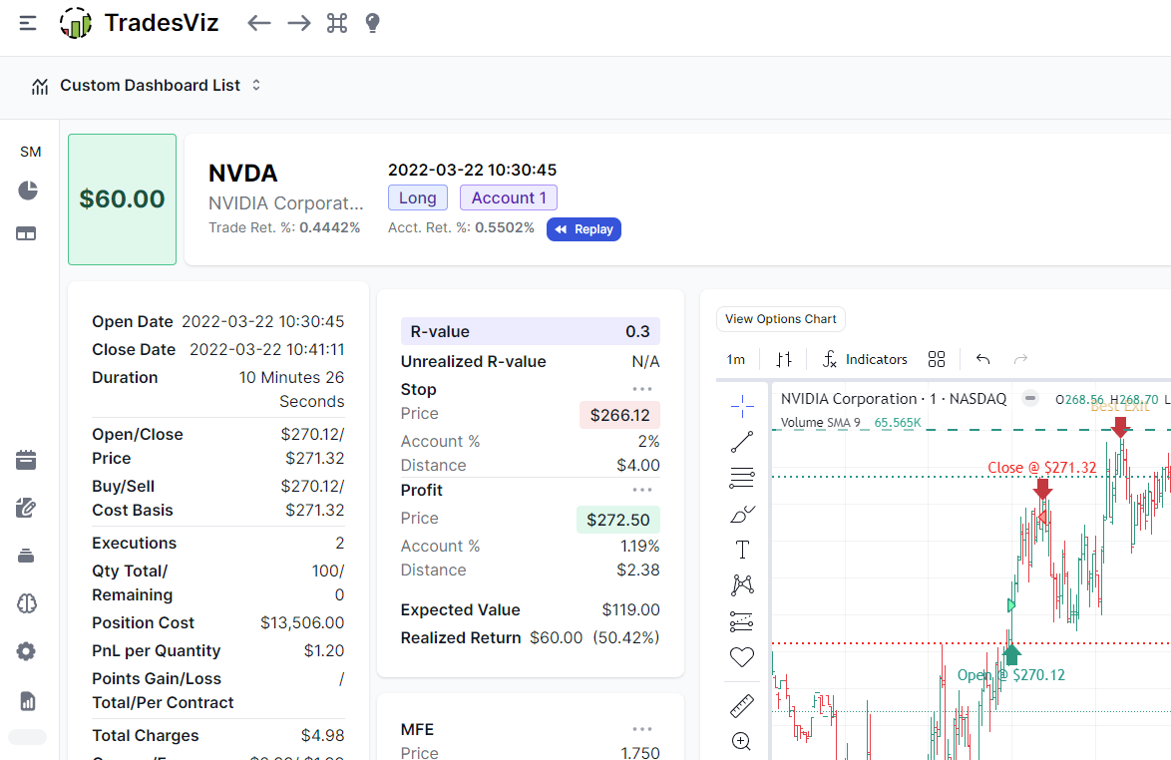
Task: Click the heart favorites icon
Action: (742, 657)
